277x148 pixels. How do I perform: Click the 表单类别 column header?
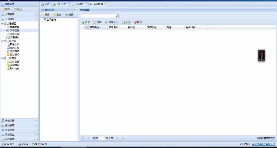click(x=156, y=27)
